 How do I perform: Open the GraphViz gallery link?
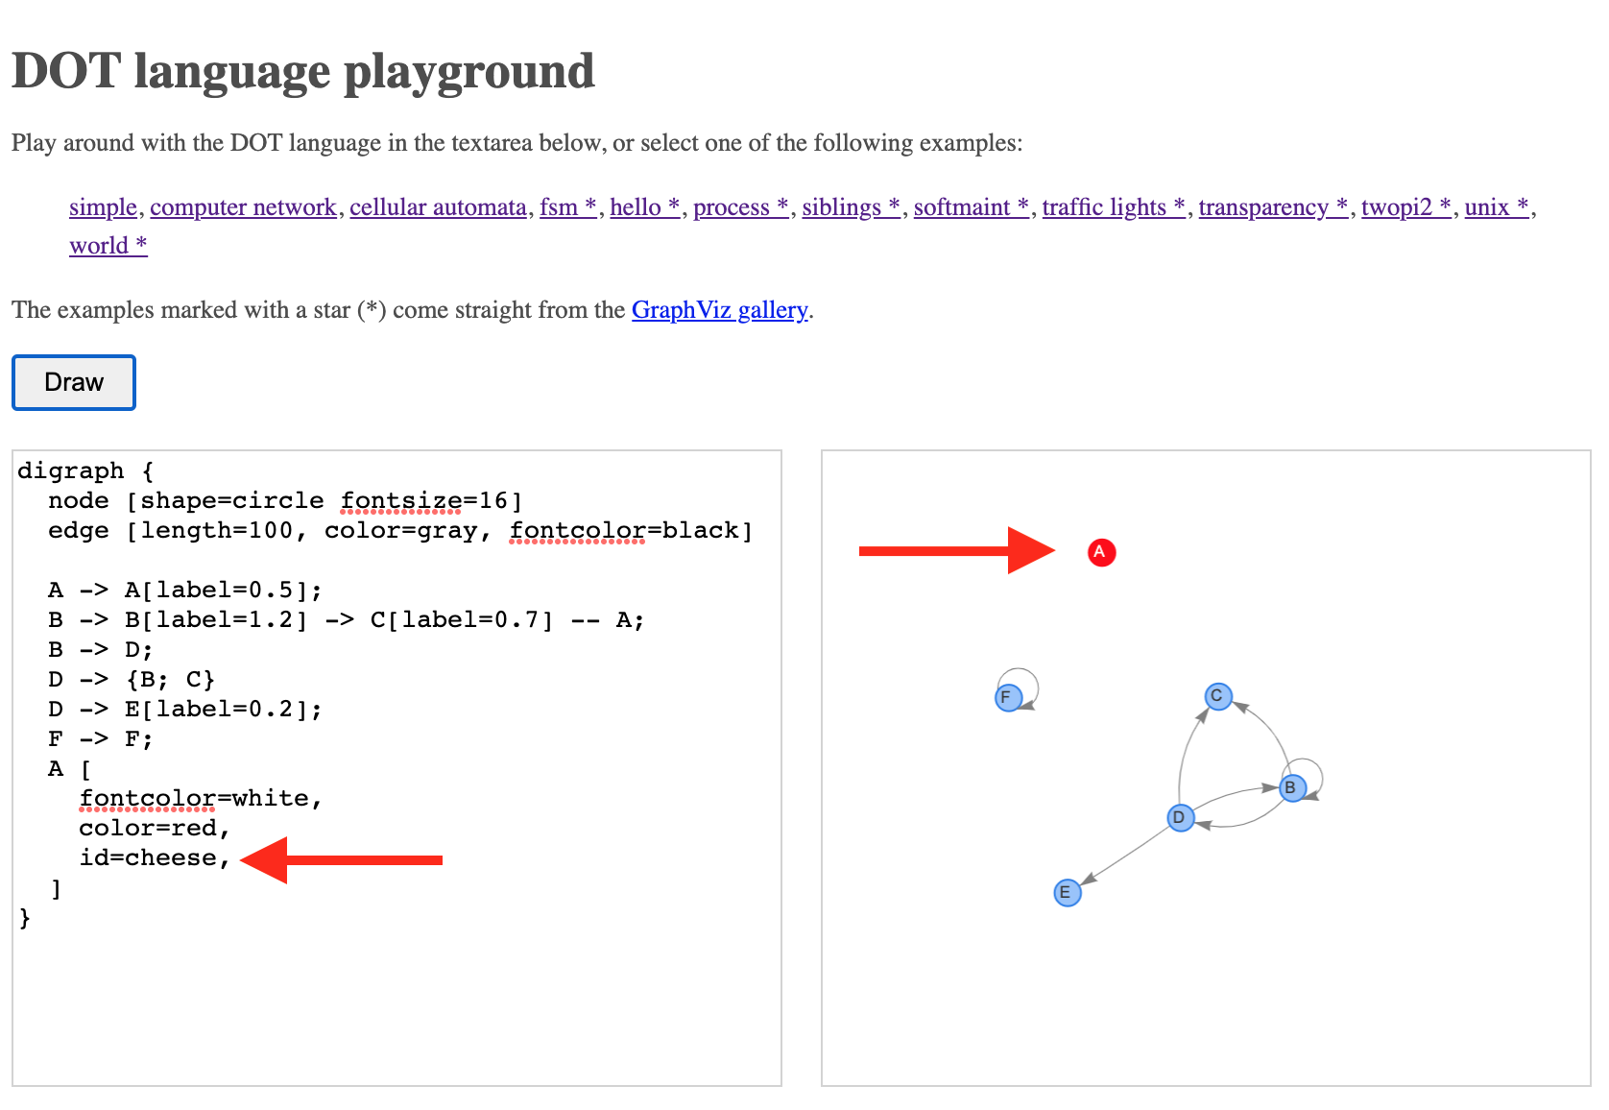[718, 309]
